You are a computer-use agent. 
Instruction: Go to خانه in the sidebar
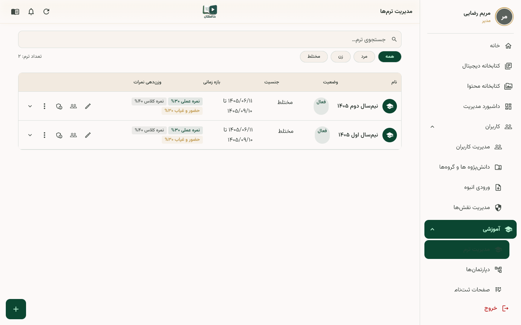(470, 46)
